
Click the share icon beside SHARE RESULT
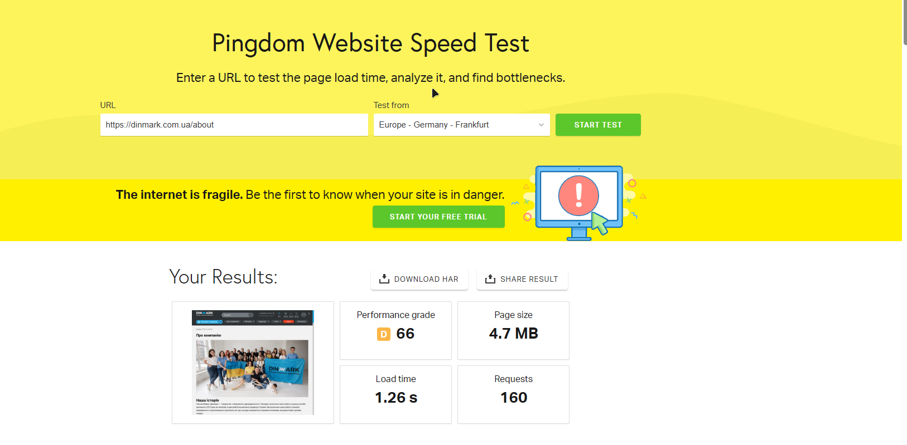point(490,279)
